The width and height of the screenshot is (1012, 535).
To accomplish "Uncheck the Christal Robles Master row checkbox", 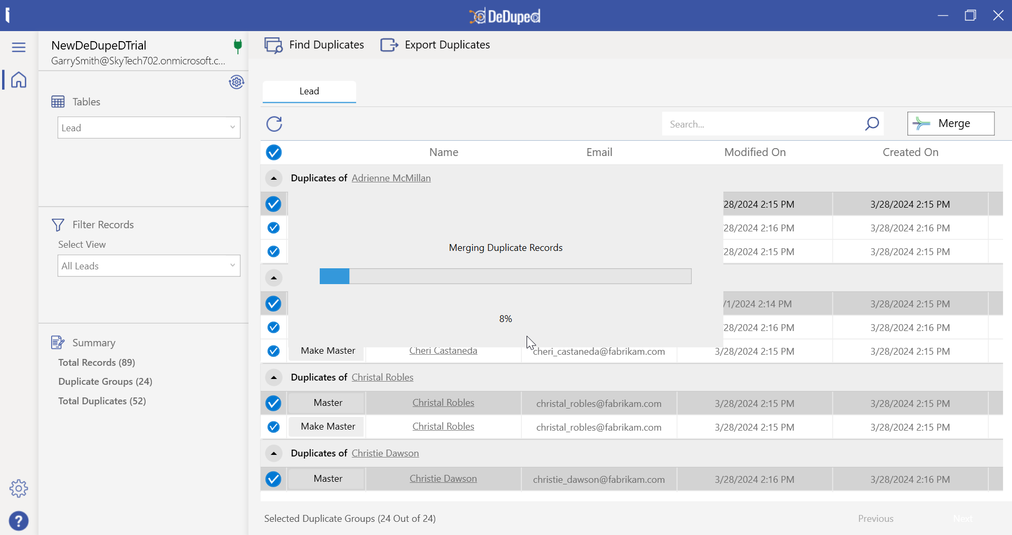I will click(273, 403).
